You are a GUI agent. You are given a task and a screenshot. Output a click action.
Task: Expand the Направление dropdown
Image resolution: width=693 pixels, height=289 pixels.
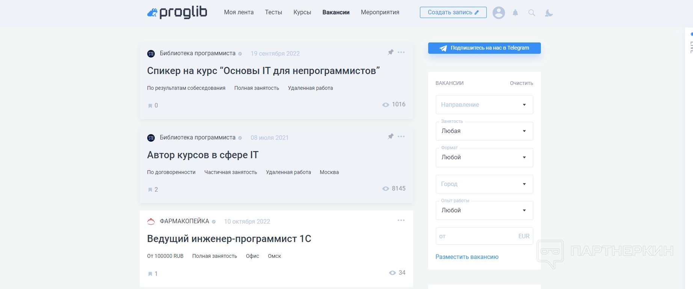484,105
